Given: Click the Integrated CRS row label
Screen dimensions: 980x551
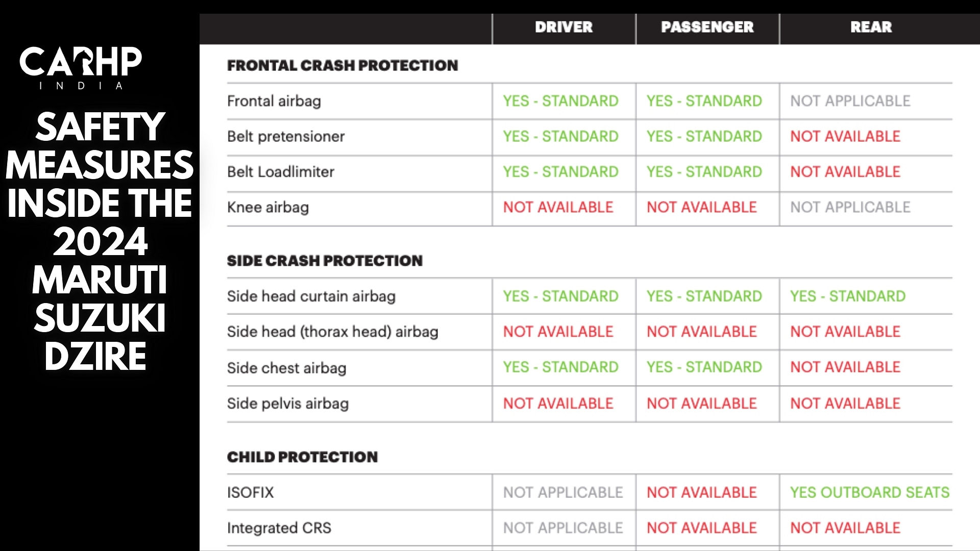Looking at the screenshot, I should coord(279,528).
